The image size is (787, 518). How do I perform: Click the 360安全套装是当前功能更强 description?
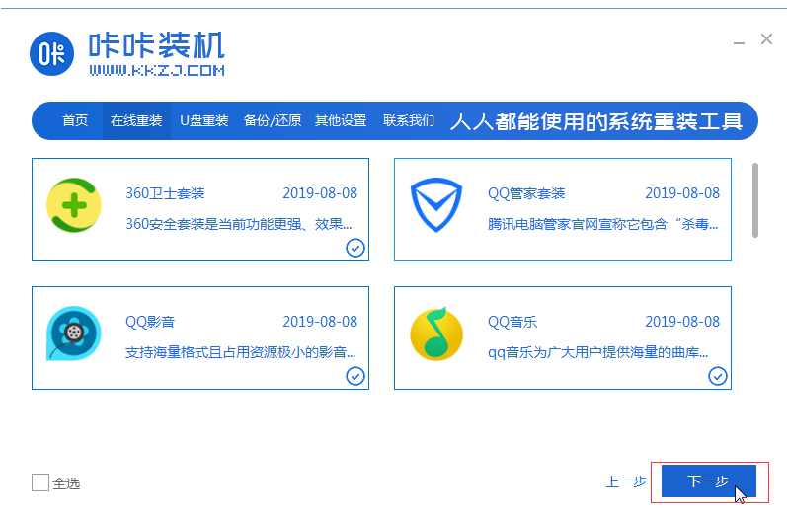[x=239, y=224]
